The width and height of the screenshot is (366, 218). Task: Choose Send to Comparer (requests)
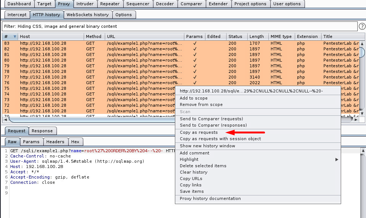click(258, 119)
